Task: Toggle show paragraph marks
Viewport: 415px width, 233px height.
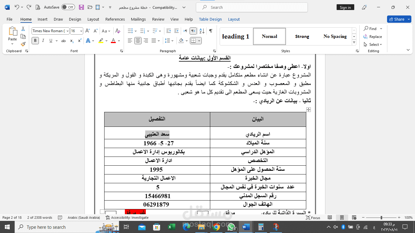Action: 211,31
